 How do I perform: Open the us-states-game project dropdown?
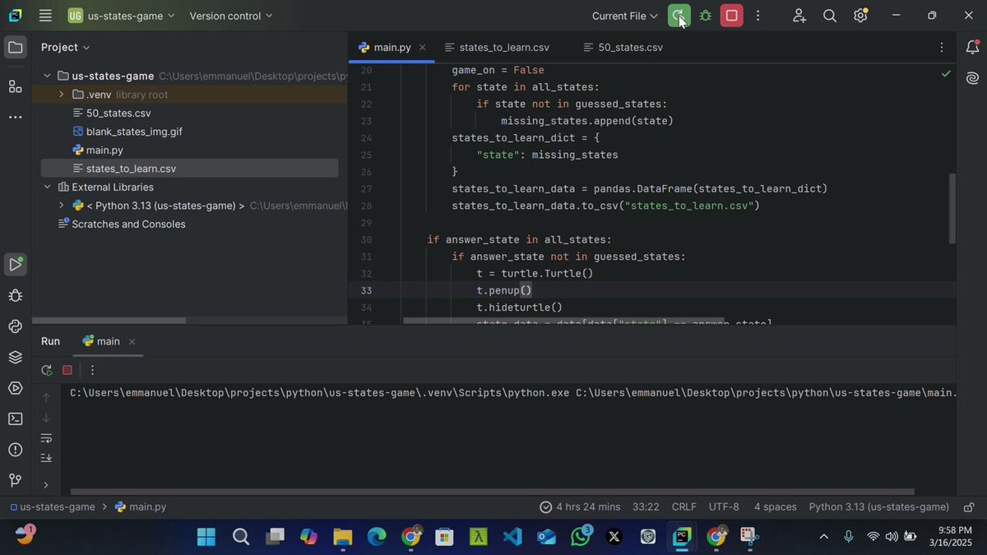tap(122, 16)
